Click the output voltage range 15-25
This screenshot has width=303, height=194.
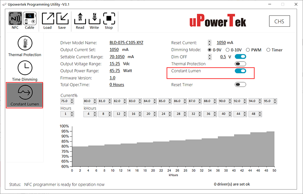(x=115, y=64)
